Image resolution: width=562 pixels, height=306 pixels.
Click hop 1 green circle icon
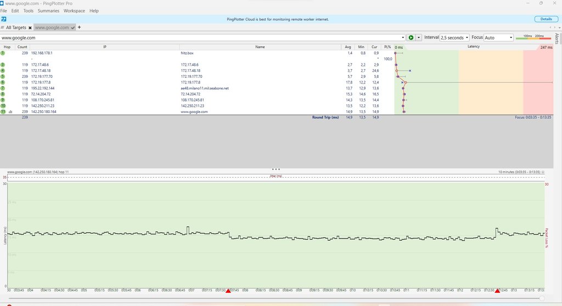coord(3,53)
